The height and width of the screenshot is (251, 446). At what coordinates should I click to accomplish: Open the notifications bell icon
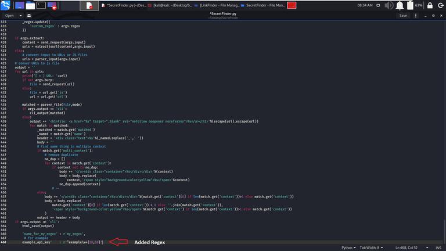(400, 5)
